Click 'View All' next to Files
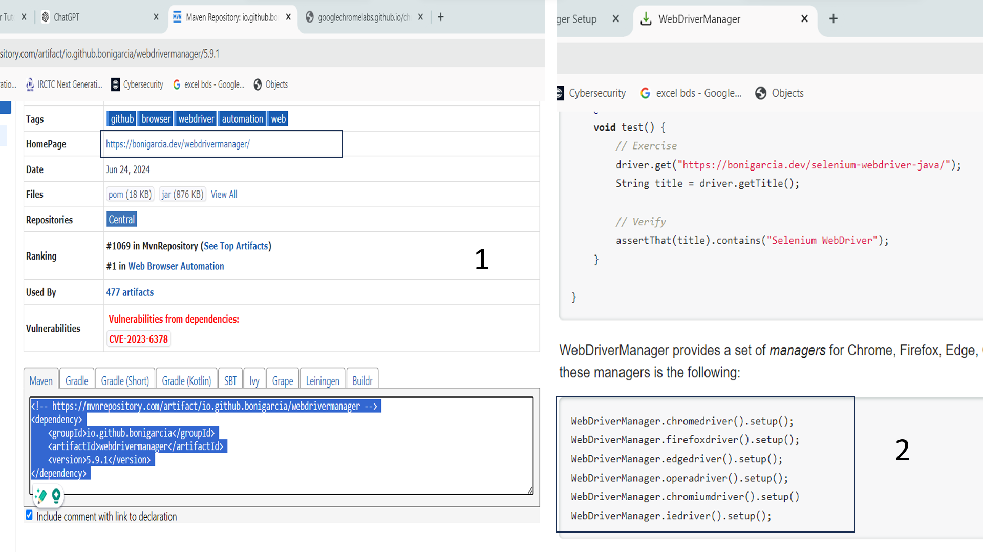Image resolution: width=983 pixels, height=553 pixels. (224, 194)
